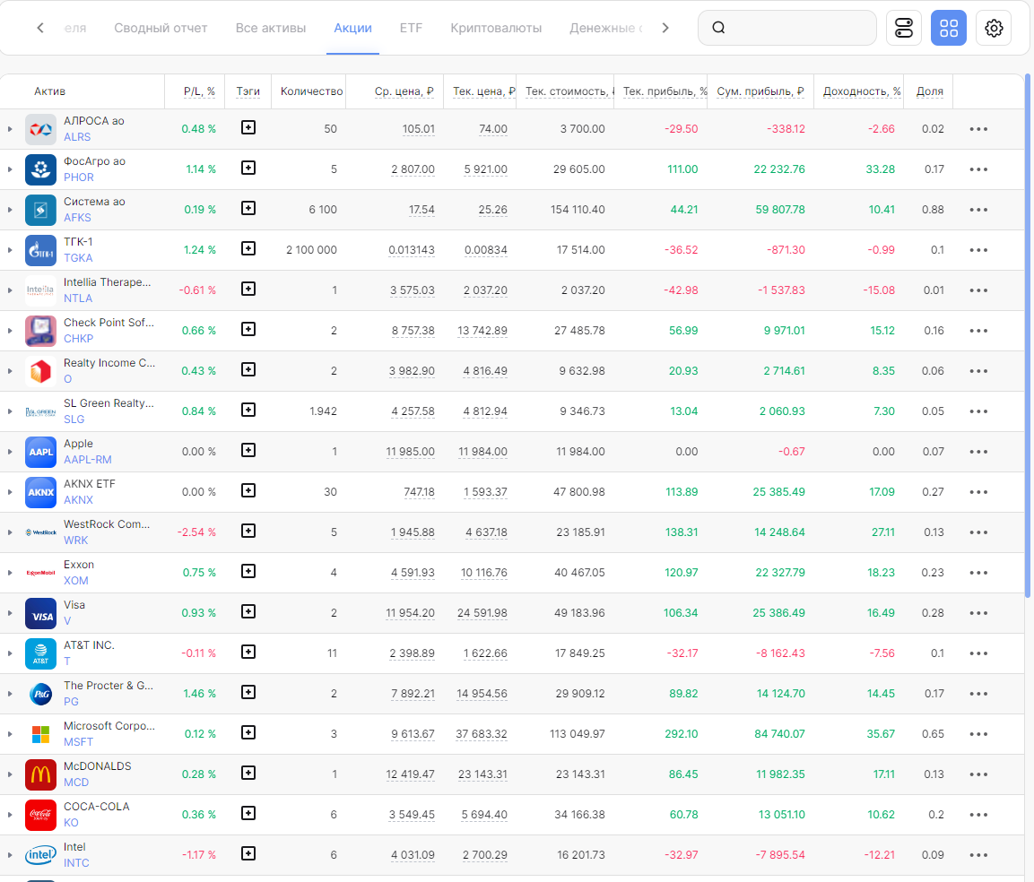Sort by Доходность, % column header
The image size is (1034, 882).
(x=861, y=91)
